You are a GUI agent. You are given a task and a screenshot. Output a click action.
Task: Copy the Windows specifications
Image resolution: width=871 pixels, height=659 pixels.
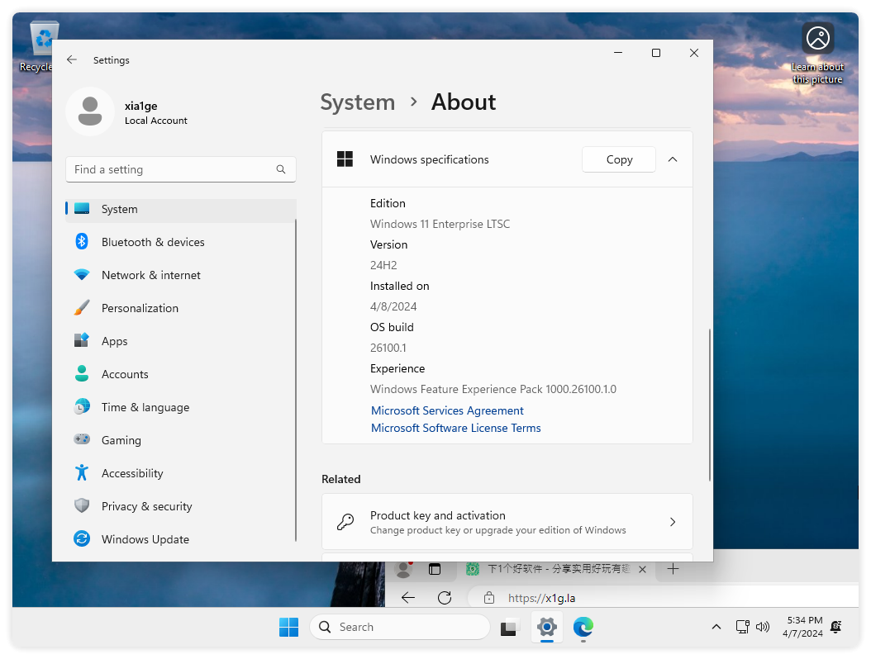click(x=619, y=159)
